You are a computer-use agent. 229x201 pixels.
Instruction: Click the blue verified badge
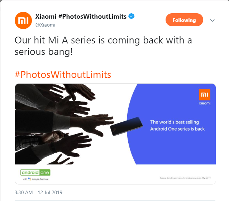click(x=132, y=16)
